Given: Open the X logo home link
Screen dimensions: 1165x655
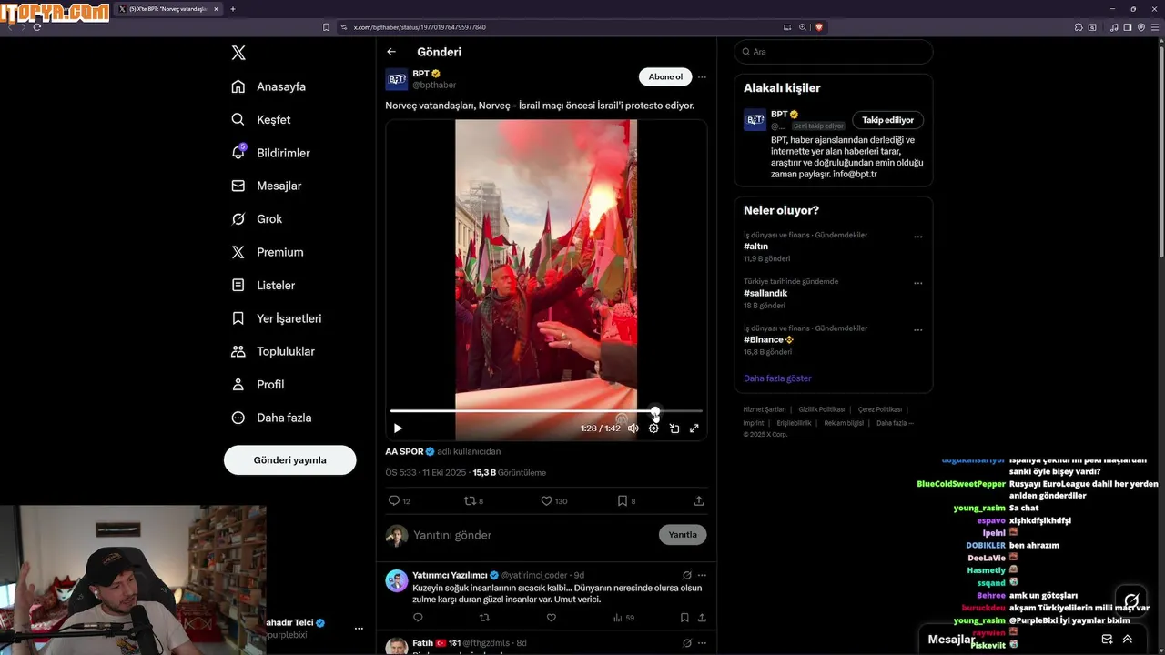Looking at the screenshot, I should pos(238,53).
